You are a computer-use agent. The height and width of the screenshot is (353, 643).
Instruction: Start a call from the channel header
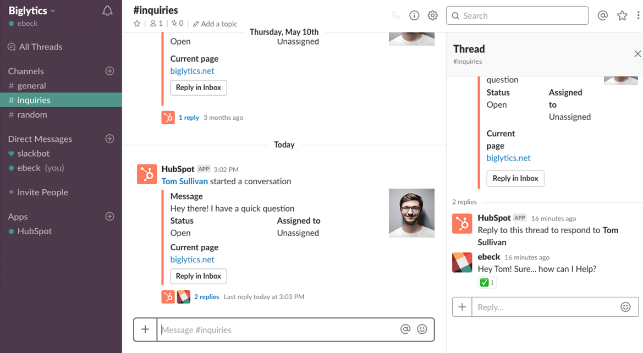point(395,15)
